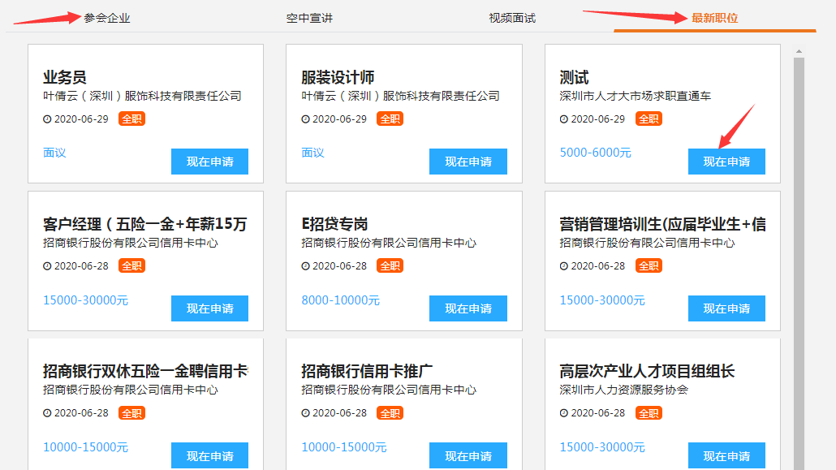Click the vertical scrollbar thumb
Screen dimensions: 836x470
[x=799, y=264]
